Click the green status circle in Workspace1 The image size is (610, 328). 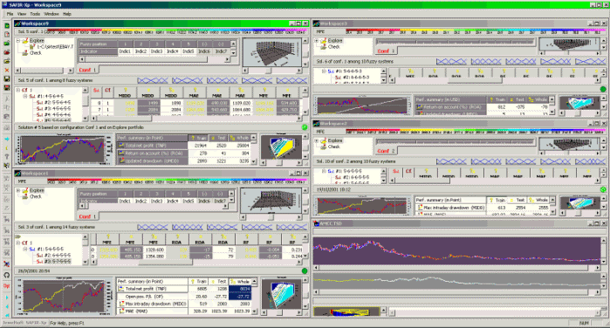coord(305,270)
